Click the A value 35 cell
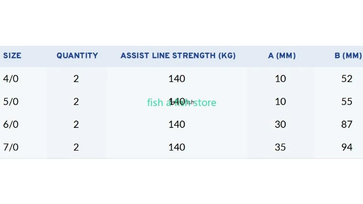The width and height of the screenshot is (363, 204). click(x=280, y=147)
